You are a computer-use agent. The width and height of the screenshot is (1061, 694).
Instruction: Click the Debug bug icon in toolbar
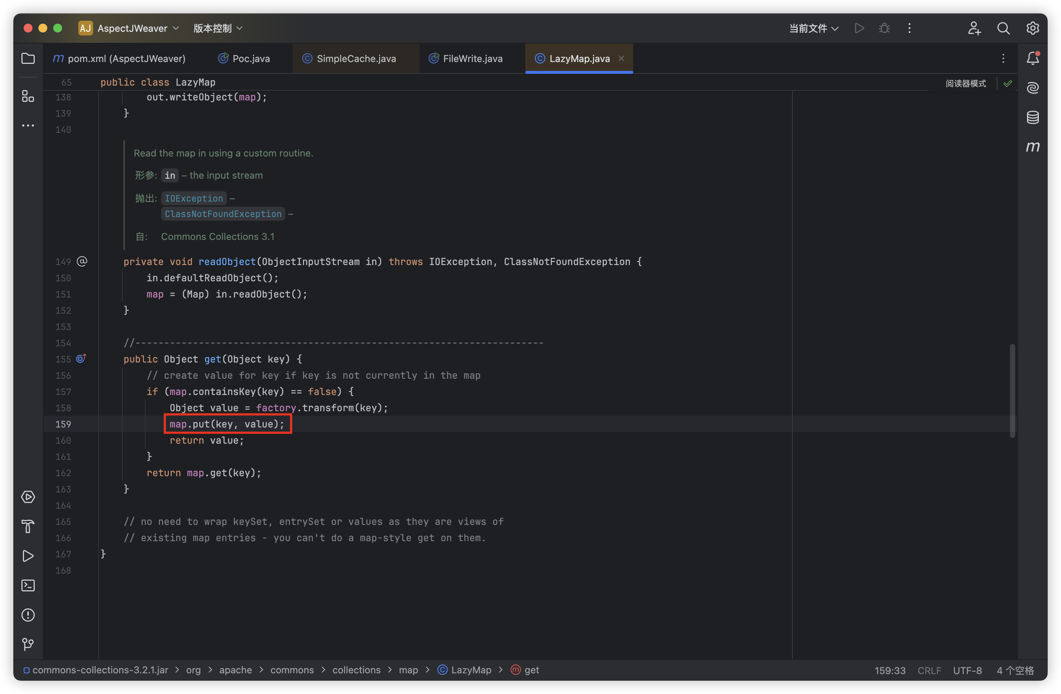pos(884,28)
